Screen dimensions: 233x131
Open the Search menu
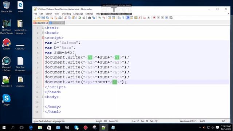point(49,14)
